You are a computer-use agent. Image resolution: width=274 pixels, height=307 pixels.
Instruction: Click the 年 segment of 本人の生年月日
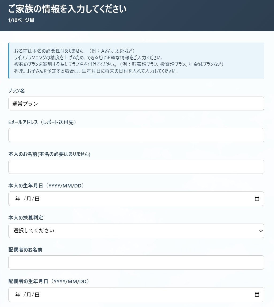coord(17,199)
